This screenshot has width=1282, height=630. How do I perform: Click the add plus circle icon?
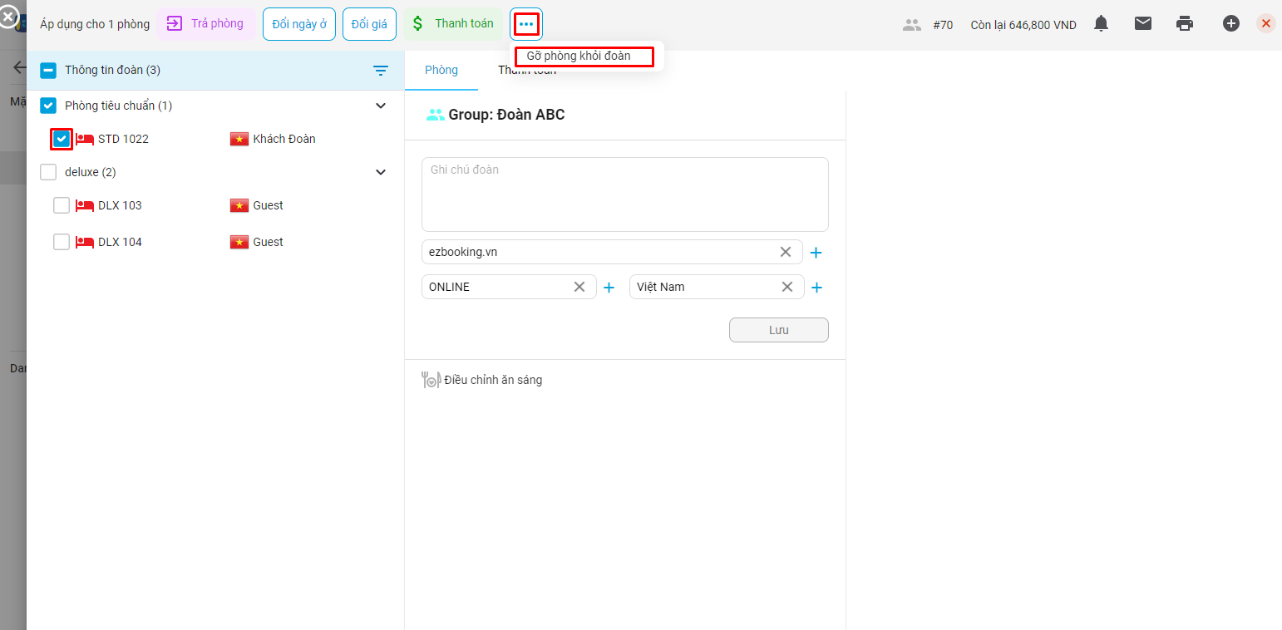1230,24
